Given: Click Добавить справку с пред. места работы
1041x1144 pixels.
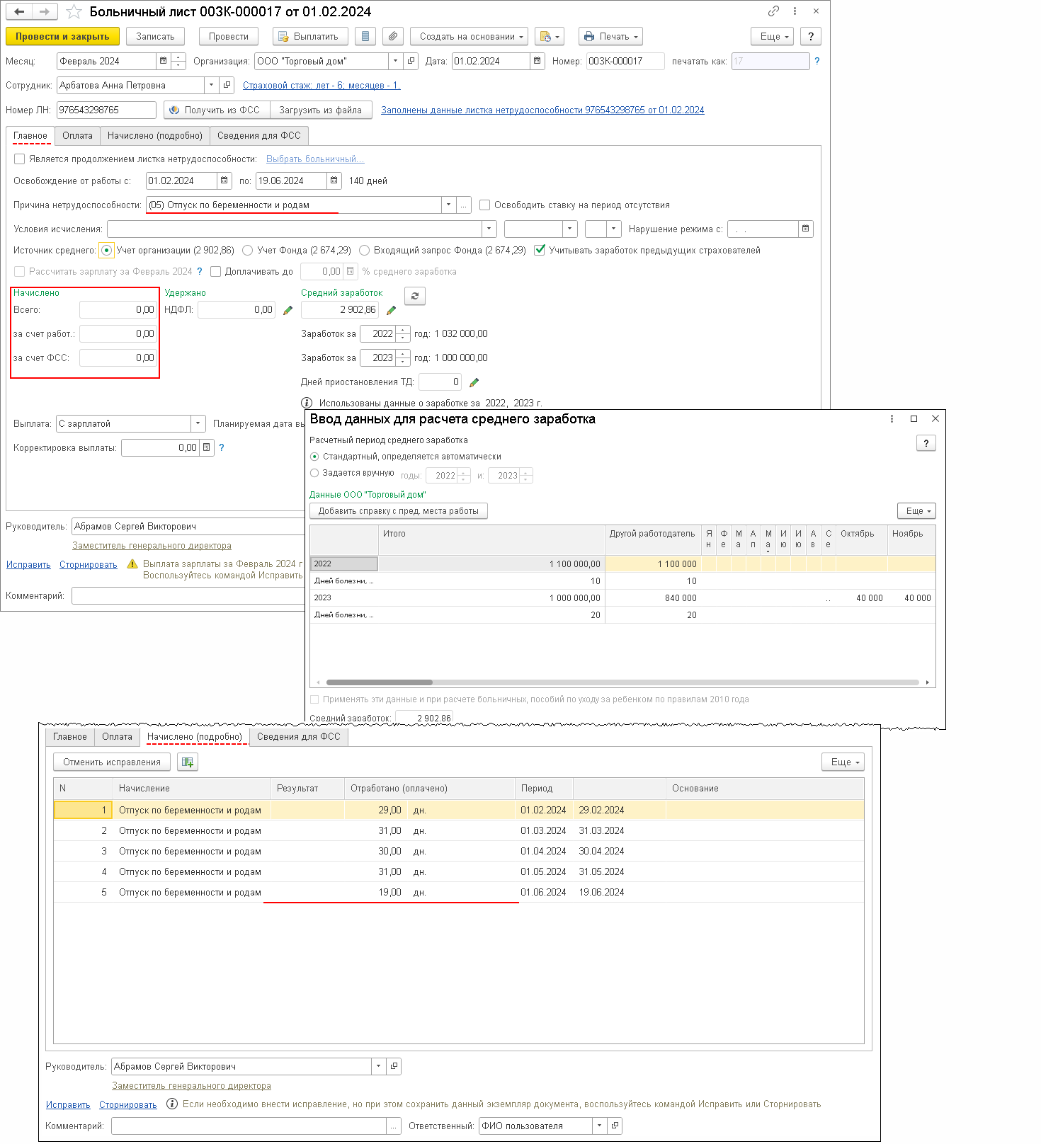Looking at the screenshot, I should (x=399, y=511).
